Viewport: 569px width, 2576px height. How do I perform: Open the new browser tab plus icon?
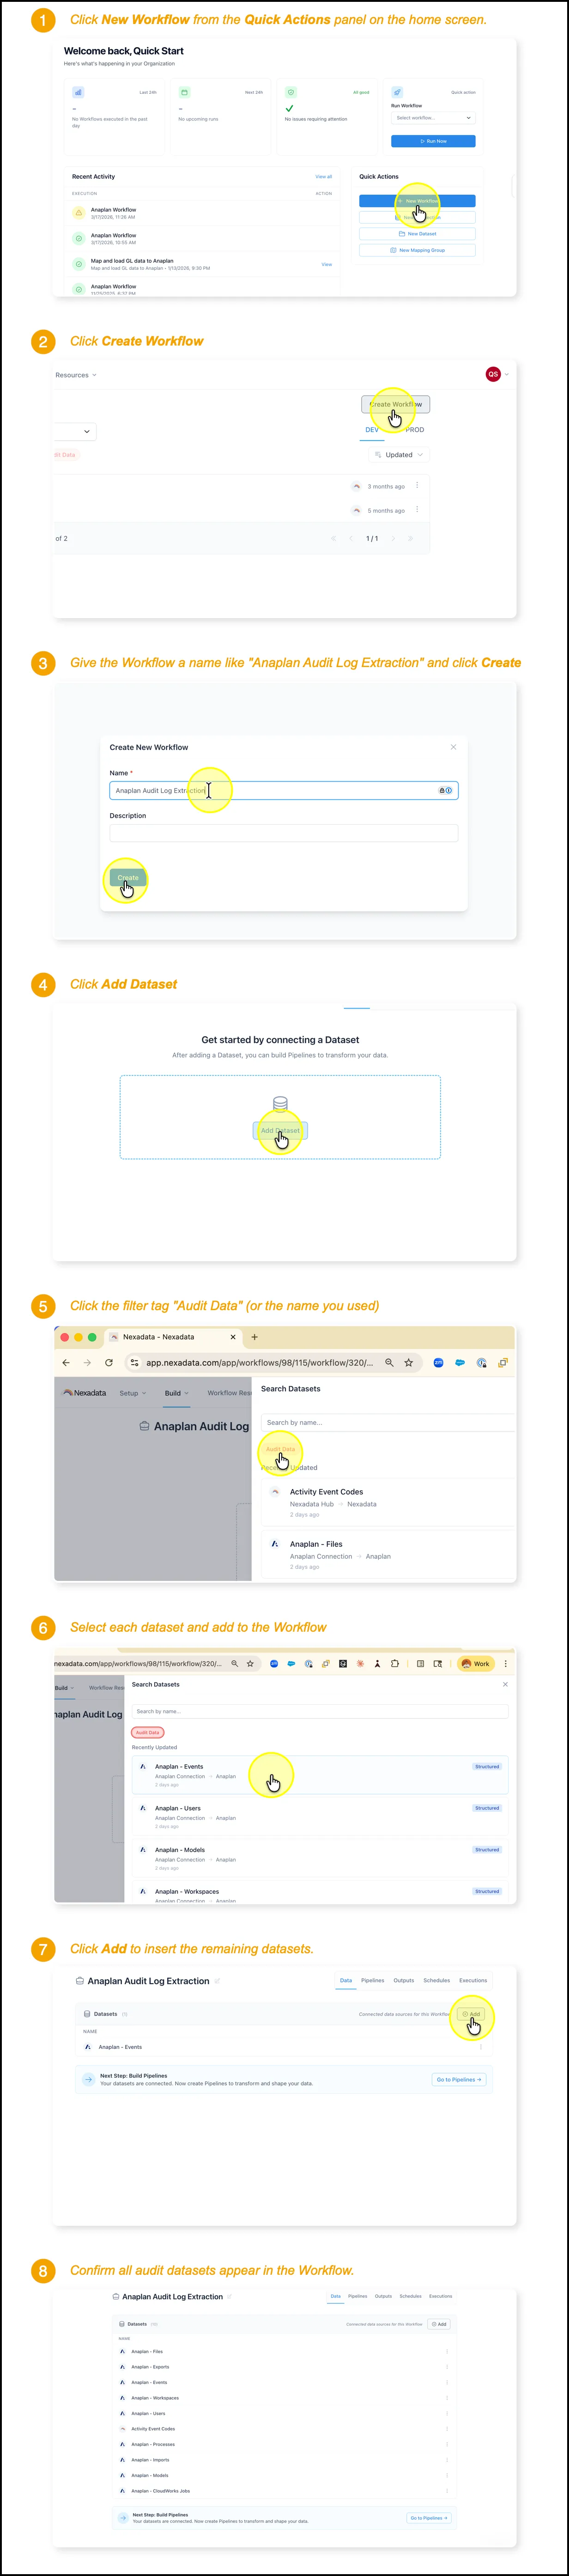tap(254, 1337)
